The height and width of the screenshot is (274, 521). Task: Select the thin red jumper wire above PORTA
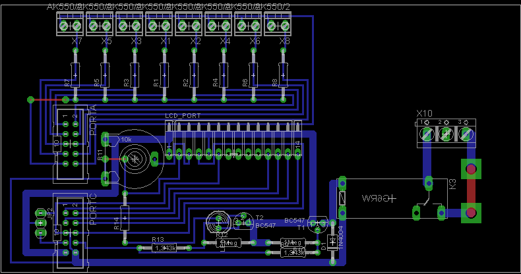48,99
